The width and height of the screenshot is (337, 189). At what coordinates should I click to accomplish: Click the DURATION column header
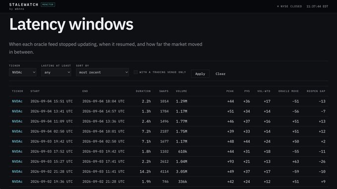(x=143, y=91)
